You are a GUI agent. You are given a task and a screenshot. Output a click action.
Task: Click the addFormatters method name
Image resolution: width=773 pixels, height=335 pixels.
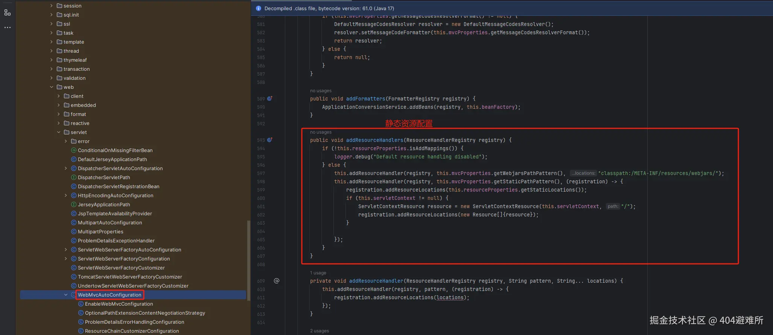(365, 99)
